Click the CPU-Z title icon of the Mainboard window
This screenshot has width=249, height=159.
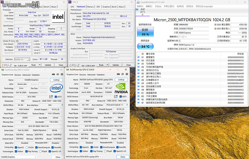pos(70,2)
